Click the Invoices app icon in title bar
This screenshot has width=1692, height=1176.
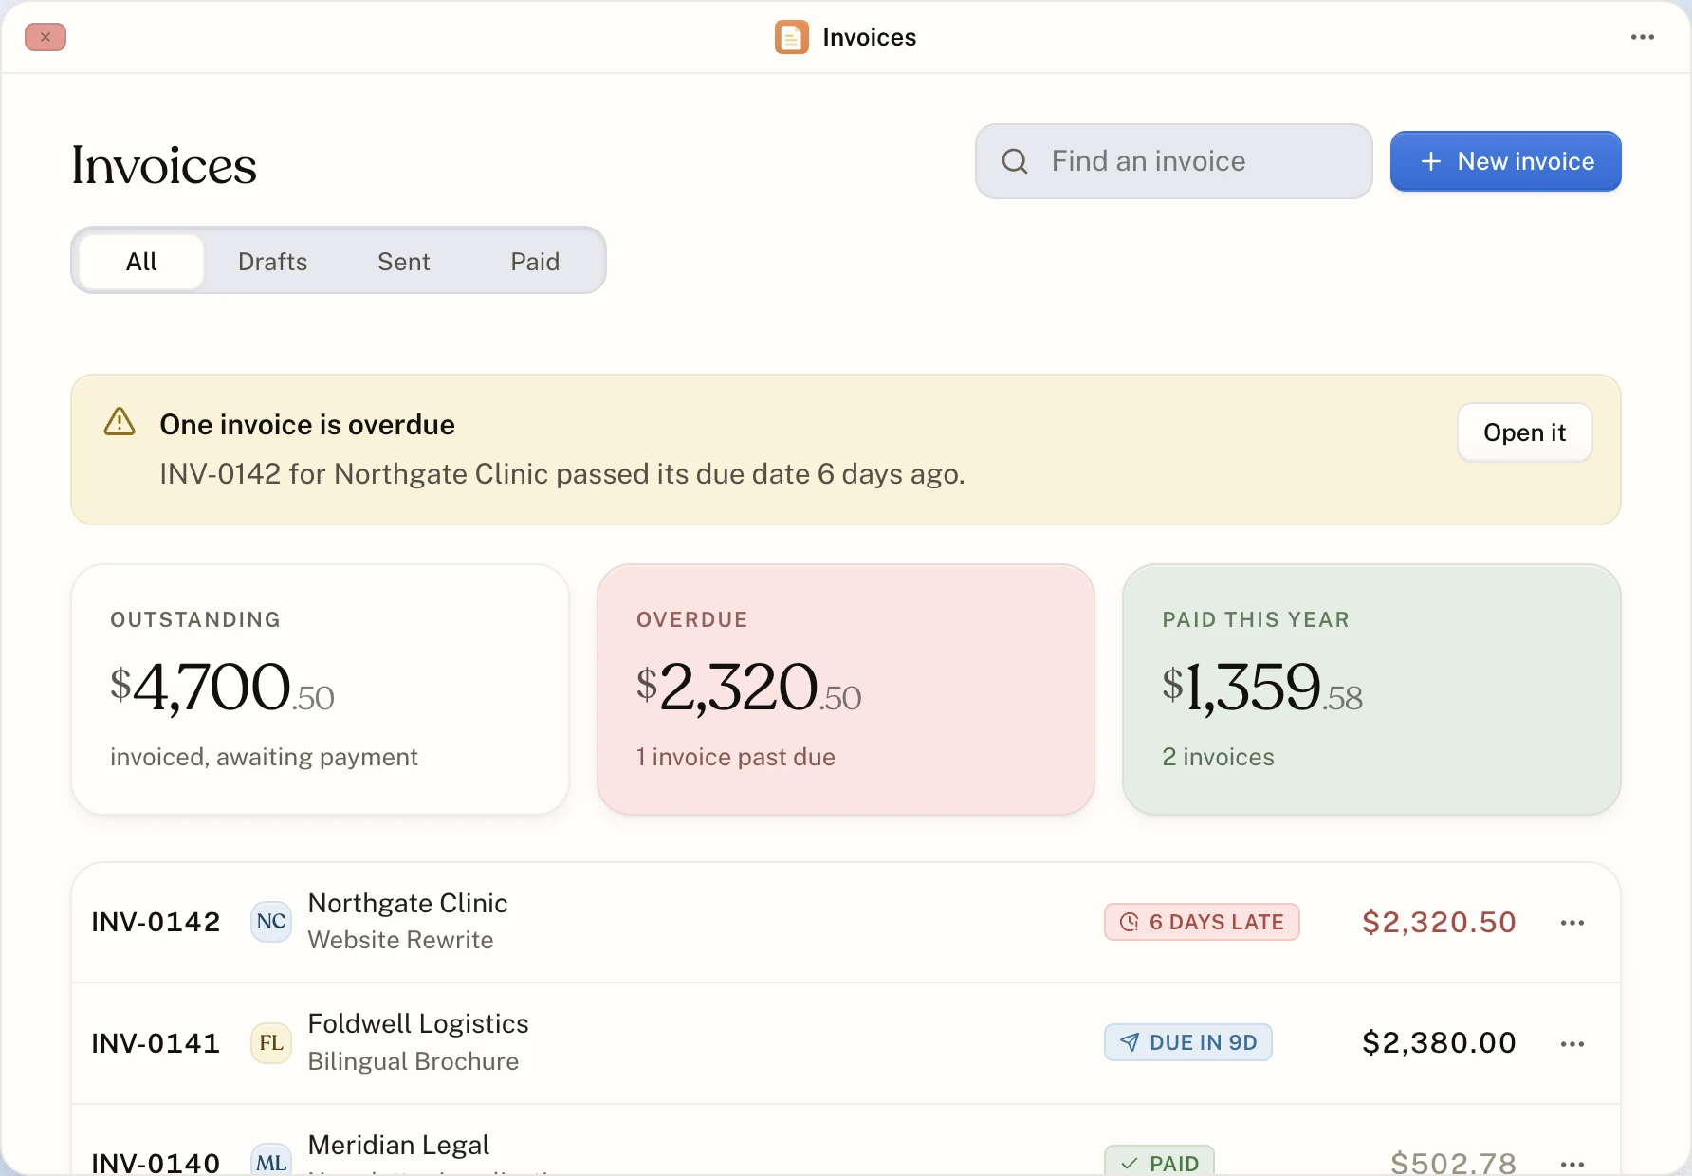click(x=791, y=37)
